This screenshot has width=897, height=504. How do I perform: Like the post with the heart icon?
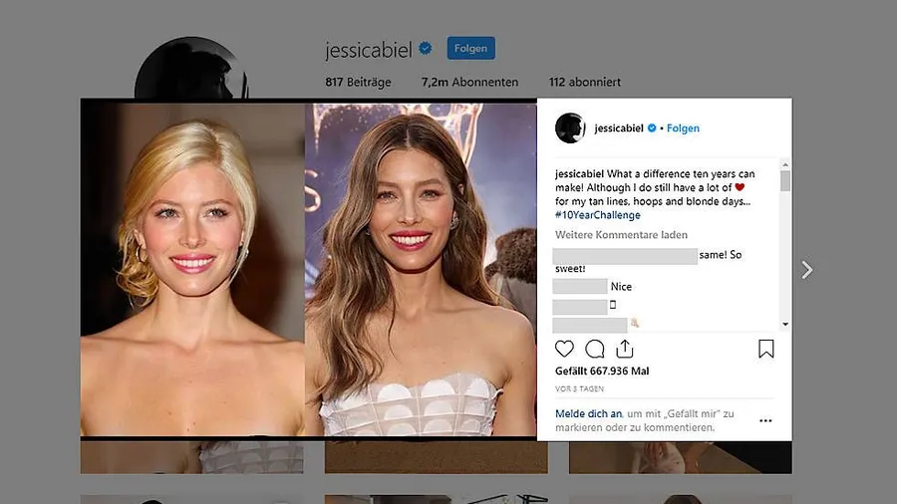pos(564,349)
